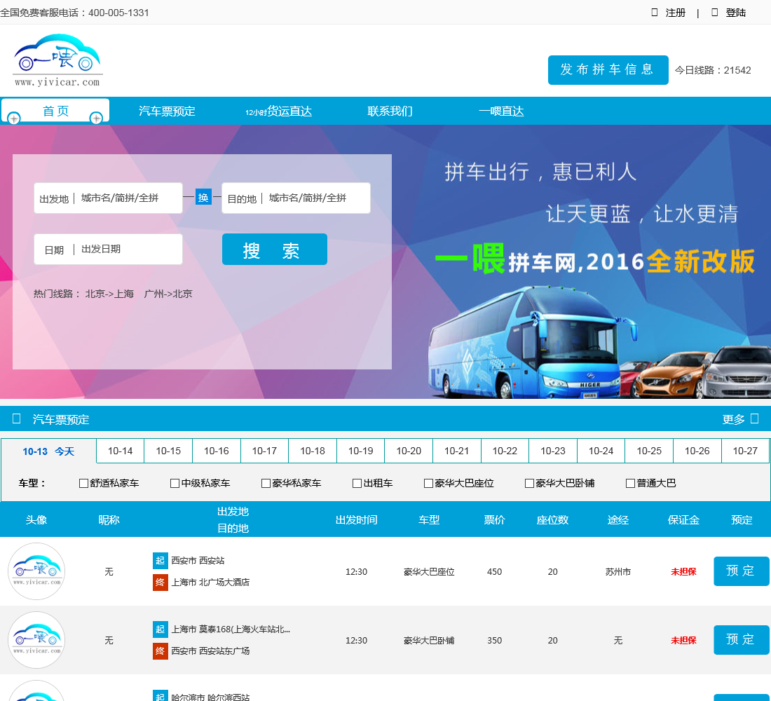Click the icon left of 汽车票预定 heading
The height and width of the screenshot is (701, 771).
[16, 418]
